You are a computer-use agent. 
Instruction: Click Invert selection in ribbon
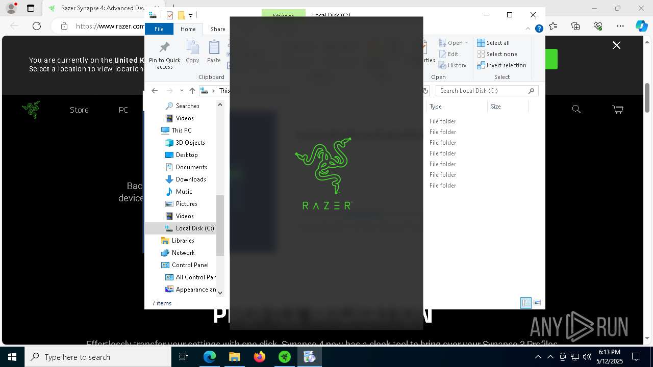click(x=502, y=65)
